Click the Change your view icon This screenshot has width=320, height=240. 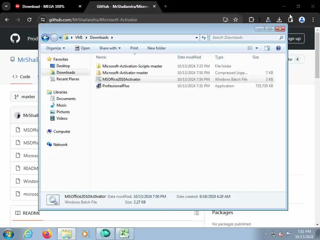click(x=250, y=48)
